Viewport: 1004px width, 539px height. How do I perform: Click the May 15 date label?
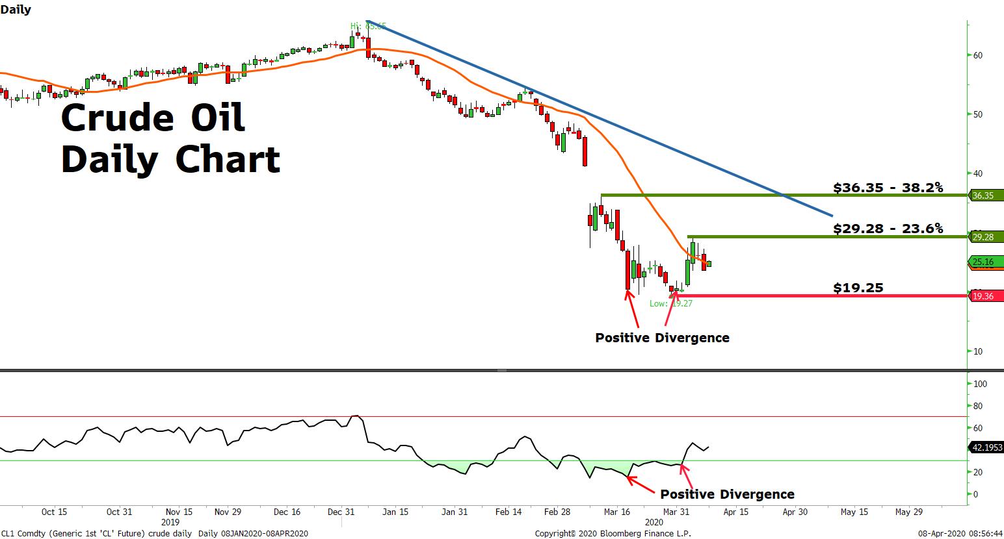pos(854,512)
